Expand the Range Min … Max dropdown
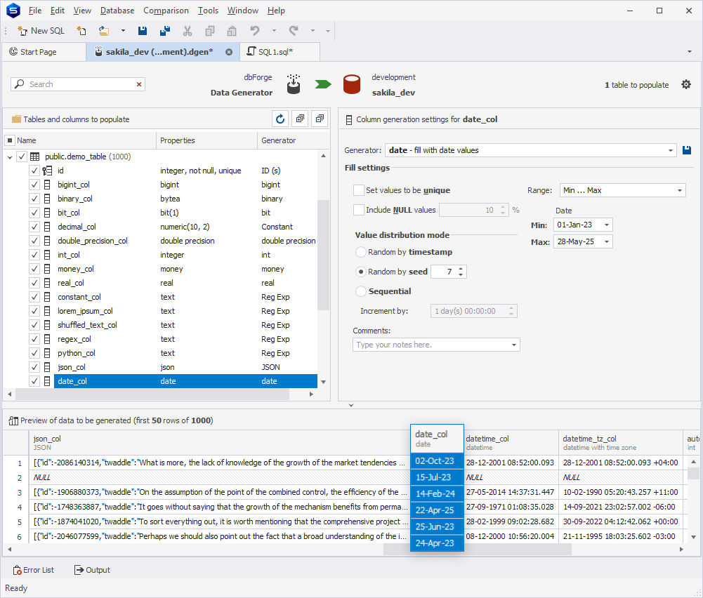The width and height of the screenshot is (703, 598). click(x=680, y=190)
